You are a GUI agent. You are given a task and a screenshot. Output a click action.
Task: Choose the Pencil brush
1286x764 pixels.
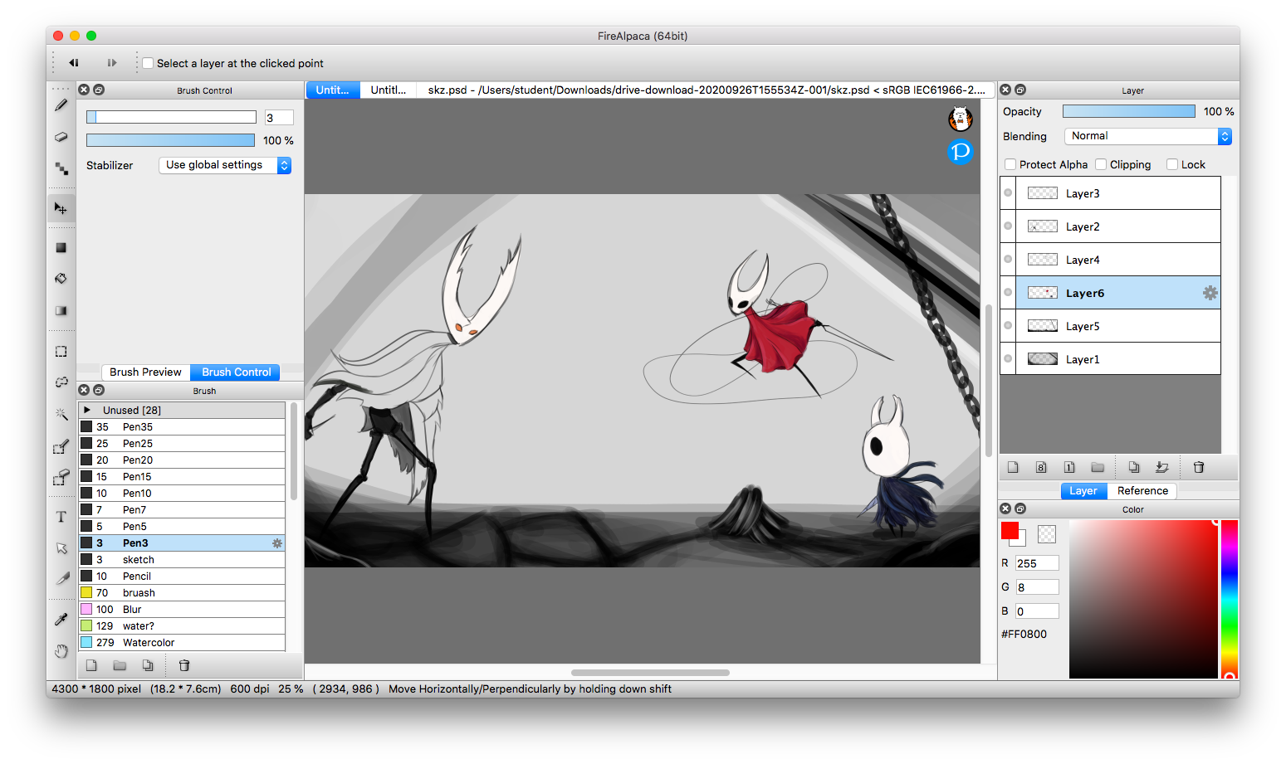182,577
